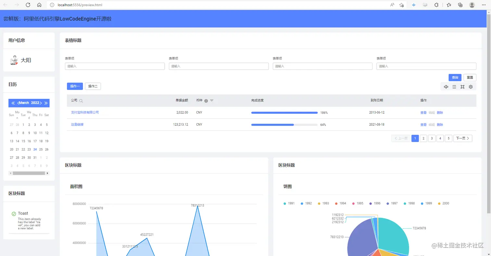Open the browser profile avatar
The height and width of the screenshot is (256, 491).
point(472,5)
